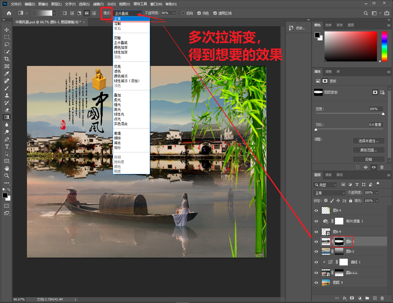The image size is (393, 303).
Task: Select the Gradient tool in toolbox
Action: (x=7, y=117)
